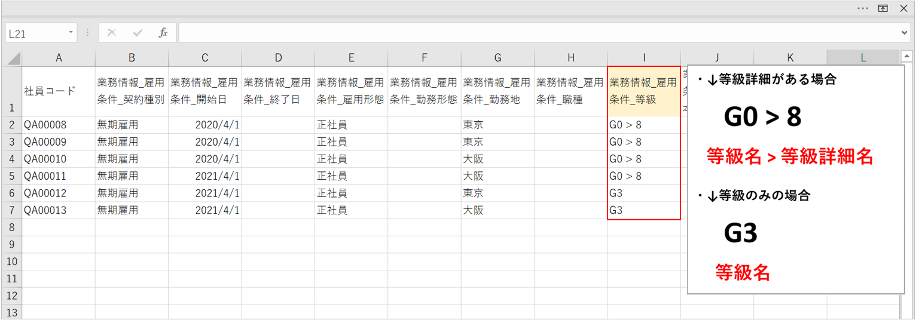Click the Insert Function fx icon
The height and width of the screenshot is (320, 916).
tap(163, 33)
